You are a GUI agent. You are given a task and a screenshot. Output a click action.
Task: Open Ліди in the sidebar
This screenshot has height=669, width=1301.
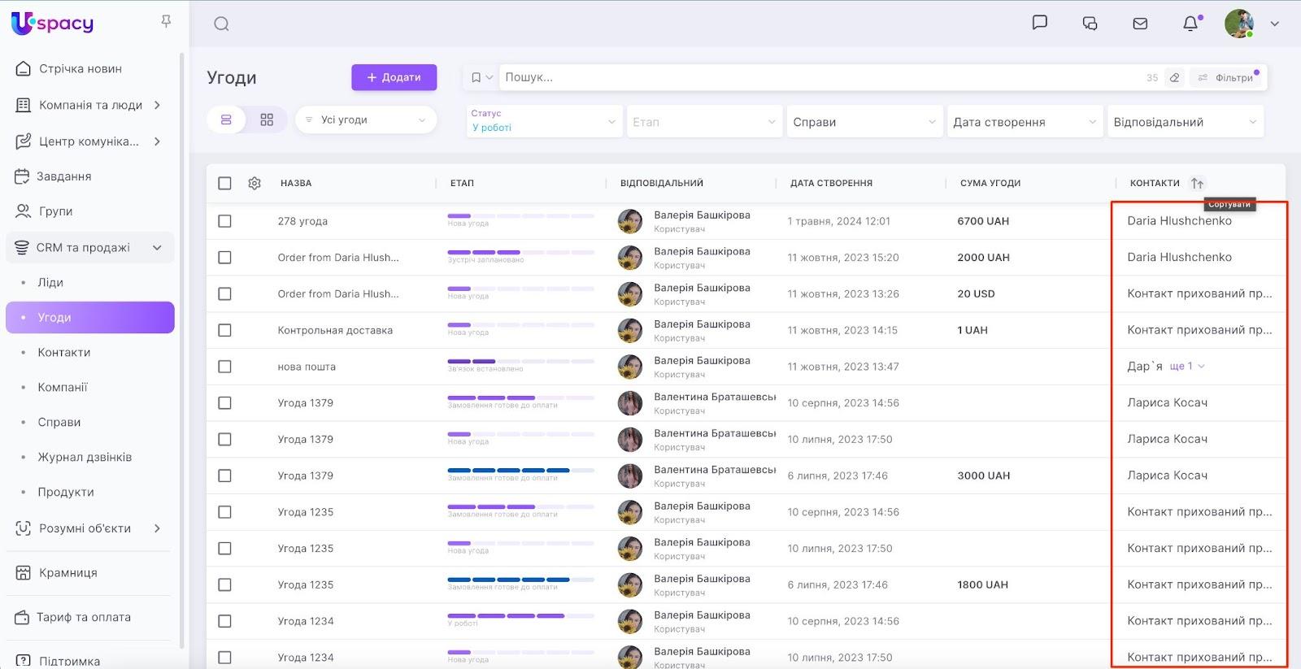(x=50, y=282)
